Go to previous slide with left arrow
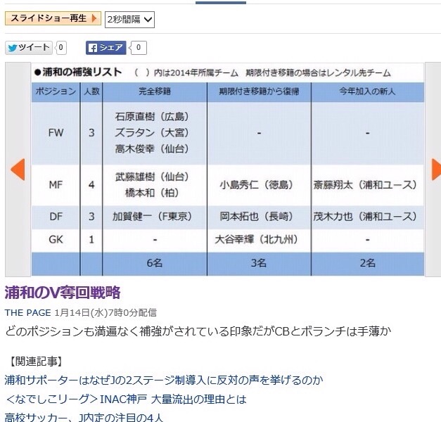 coord(18,169)
